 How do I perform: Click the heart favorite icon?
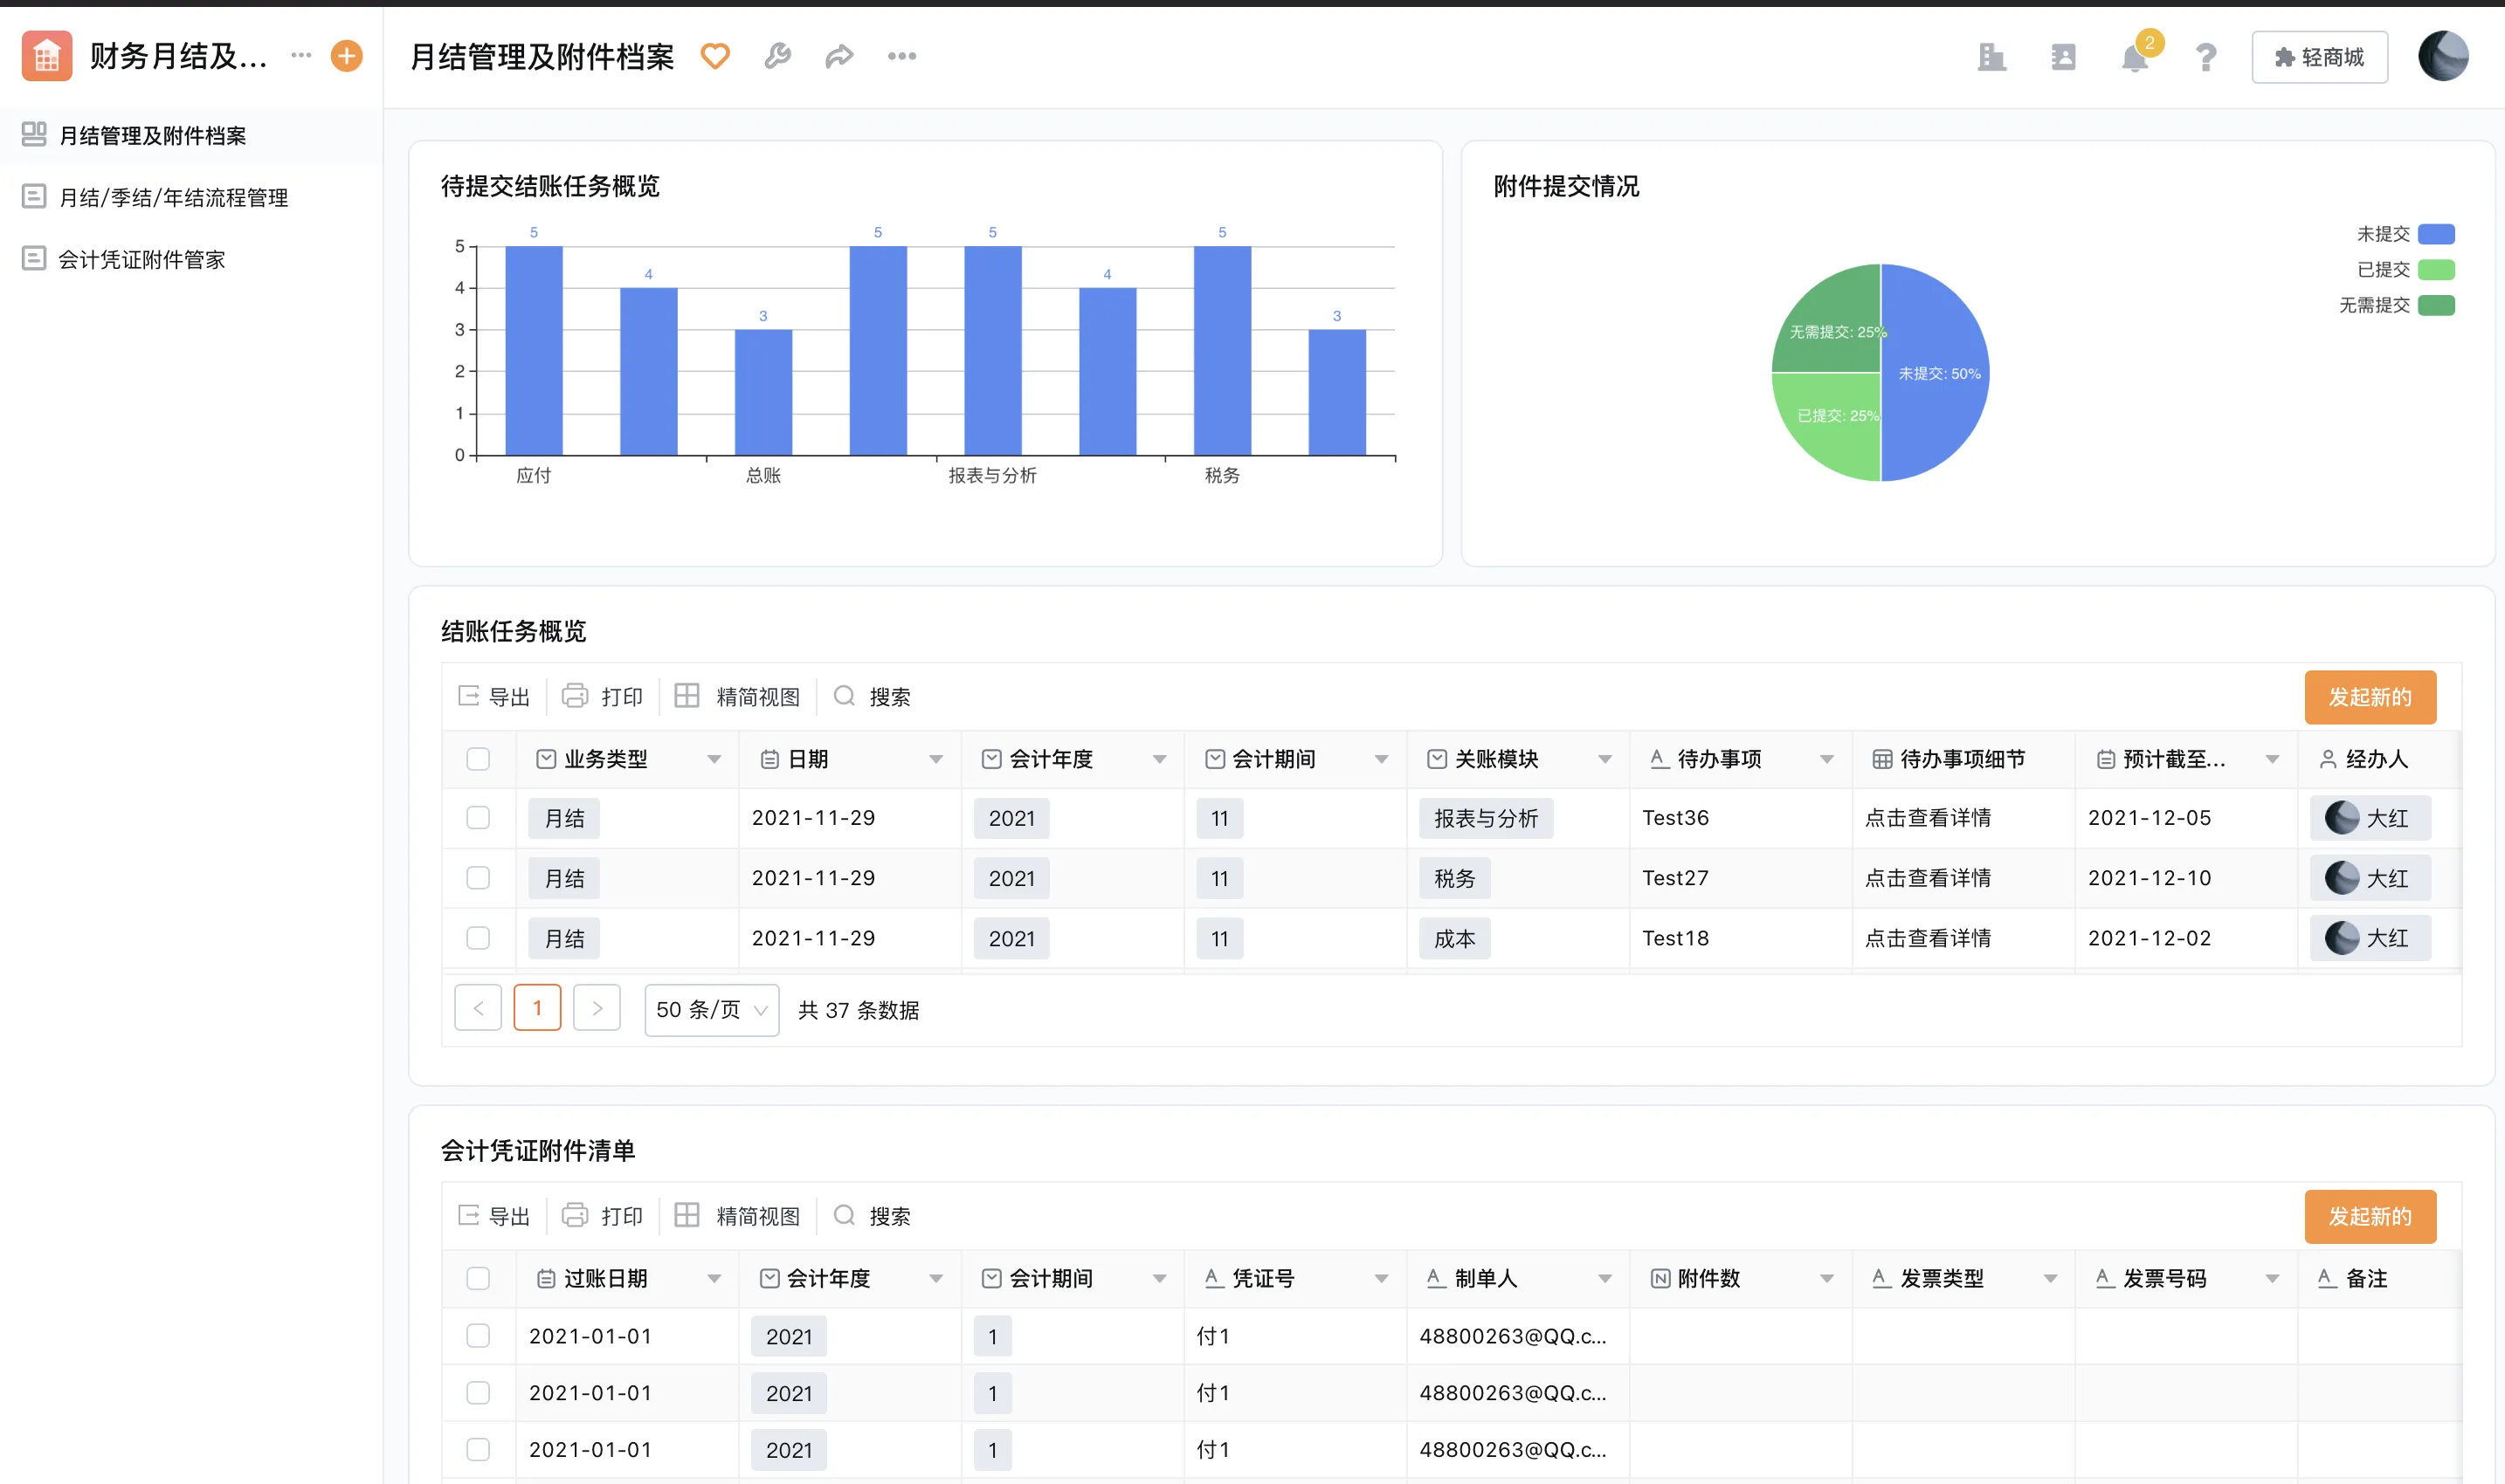click(714, 56)
